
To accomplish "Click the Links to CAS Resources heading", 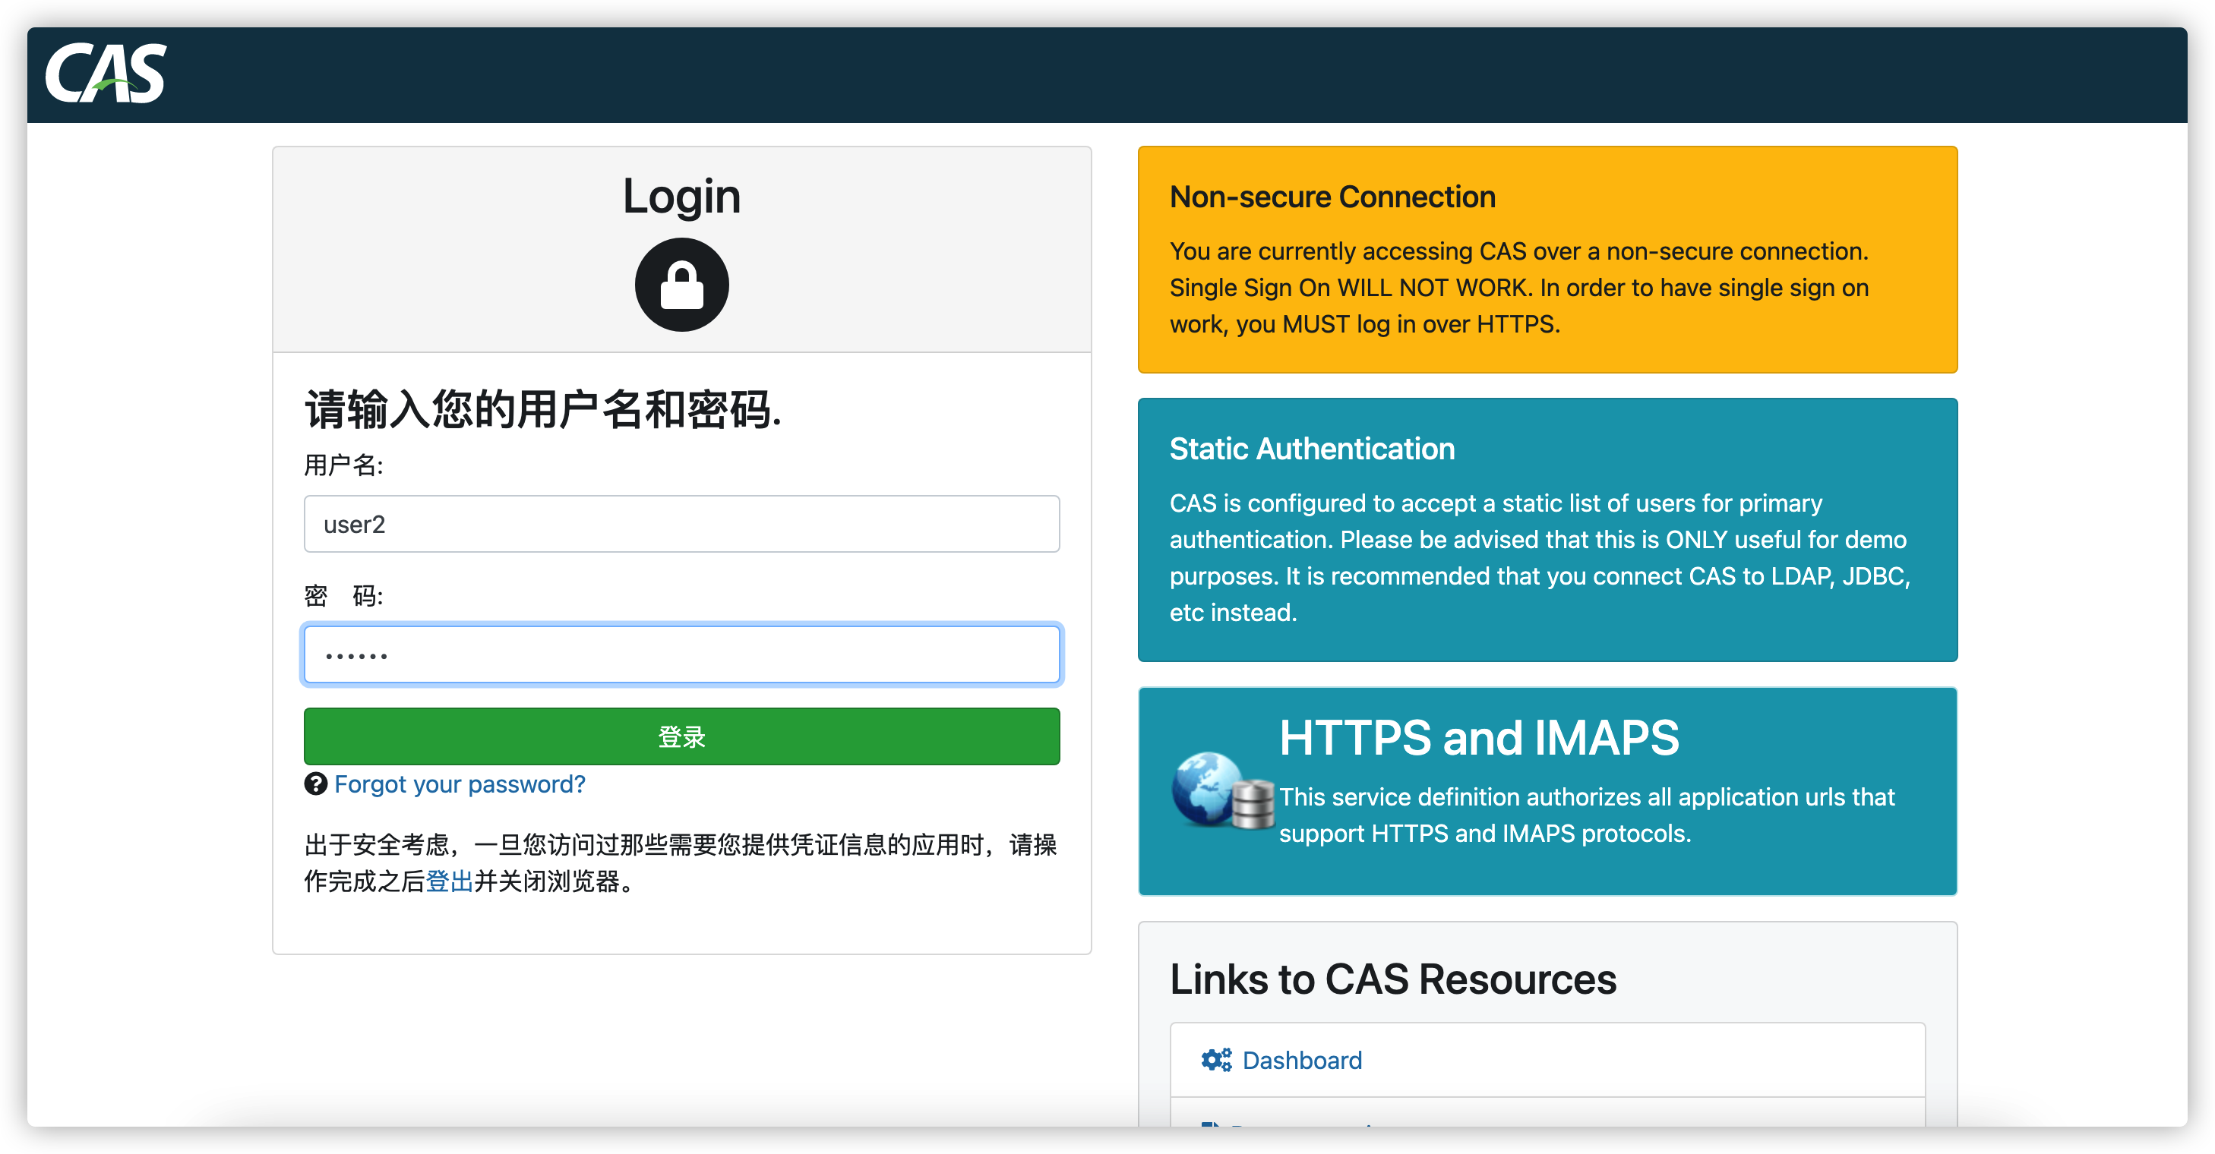I will (1392, 979).
